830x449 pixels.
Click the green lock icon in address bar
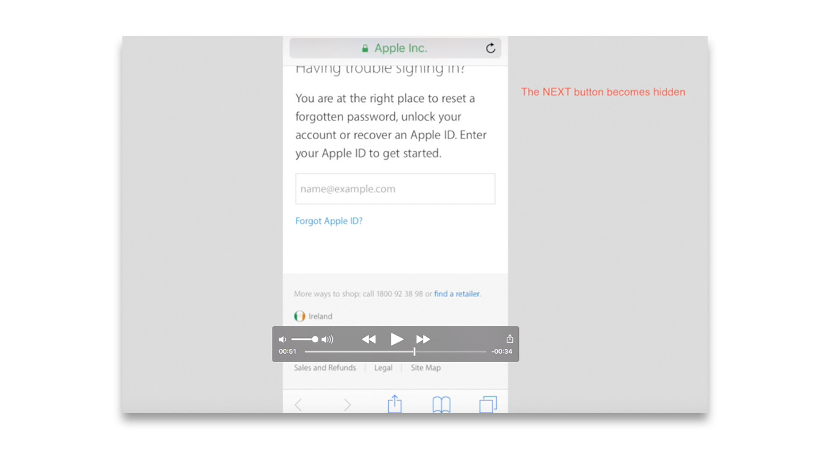click(365, 48)
